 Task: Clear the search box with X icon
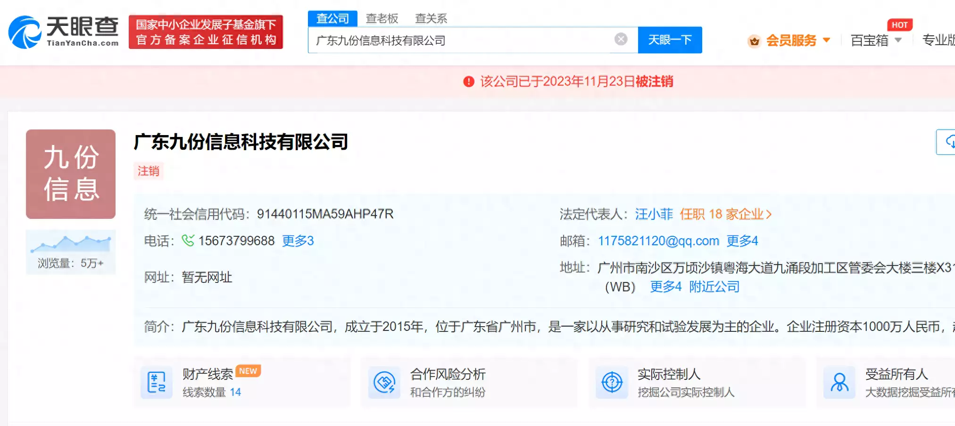pyautogui.click(x=621, y=39)
